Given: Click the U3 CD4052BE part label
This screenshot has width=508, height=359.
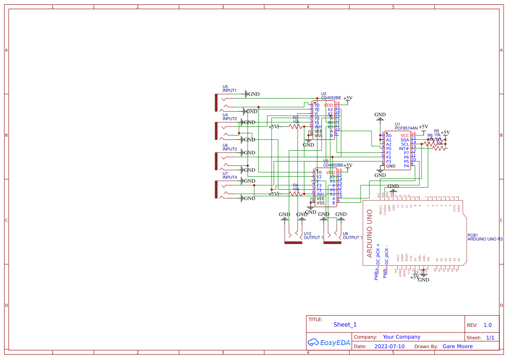Looking at the screenshot, I should click(333, 165).
